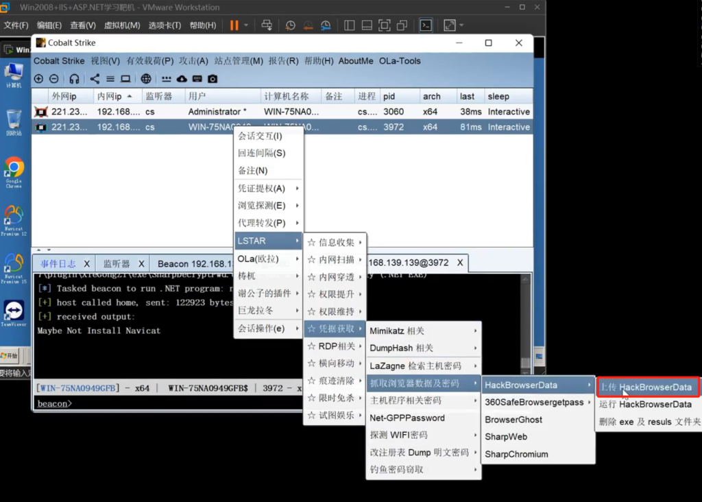Image resolution: width=702 pixels, height=502 pixels.
Task: Open the OLa-Tools menu
Action: click(400, 61)
